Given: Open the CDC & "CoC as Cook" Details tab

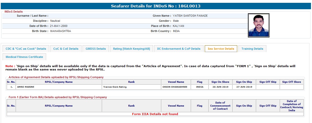Looking at the screenshot, I should pos(26,49).
